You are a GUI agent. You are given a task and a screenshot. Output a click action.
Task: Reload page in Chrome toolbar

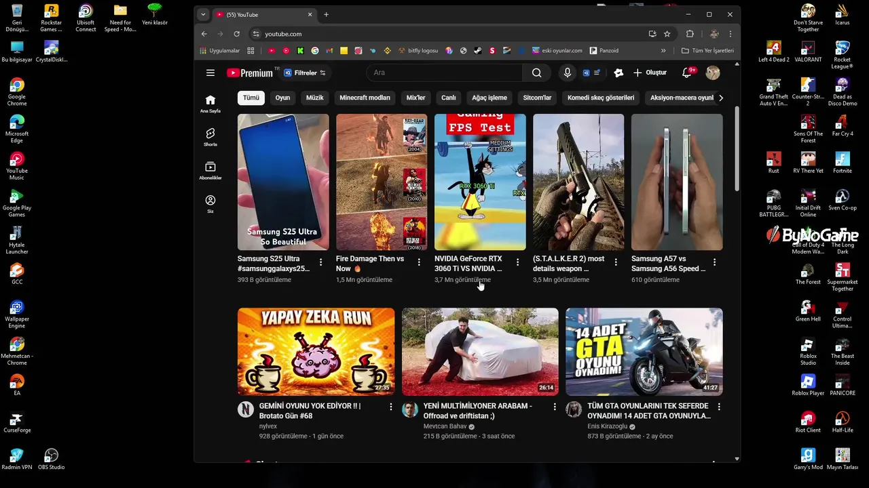(236, 34)
